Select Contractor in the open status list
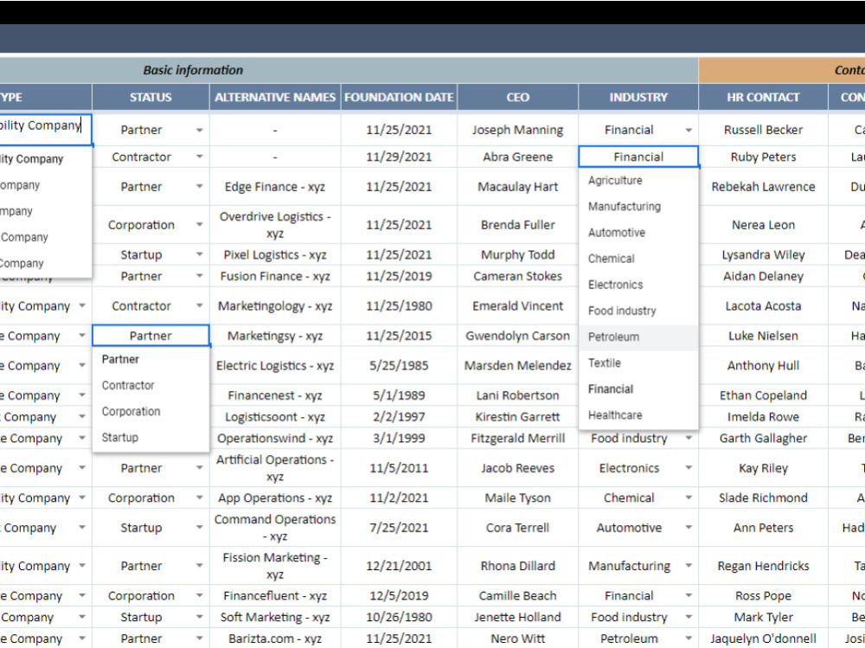Viewport: 865px width, 648px height. coord(151,385)
